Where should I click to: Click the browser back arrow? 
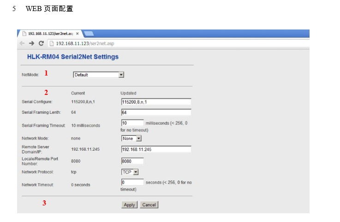click(22, 43)
